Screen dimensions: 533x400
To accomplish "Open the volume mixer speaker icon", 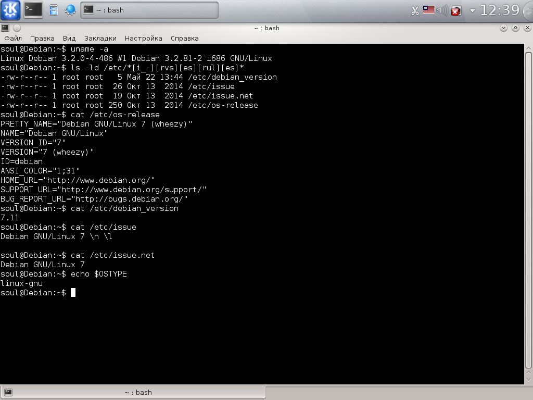I will (442, 10).
